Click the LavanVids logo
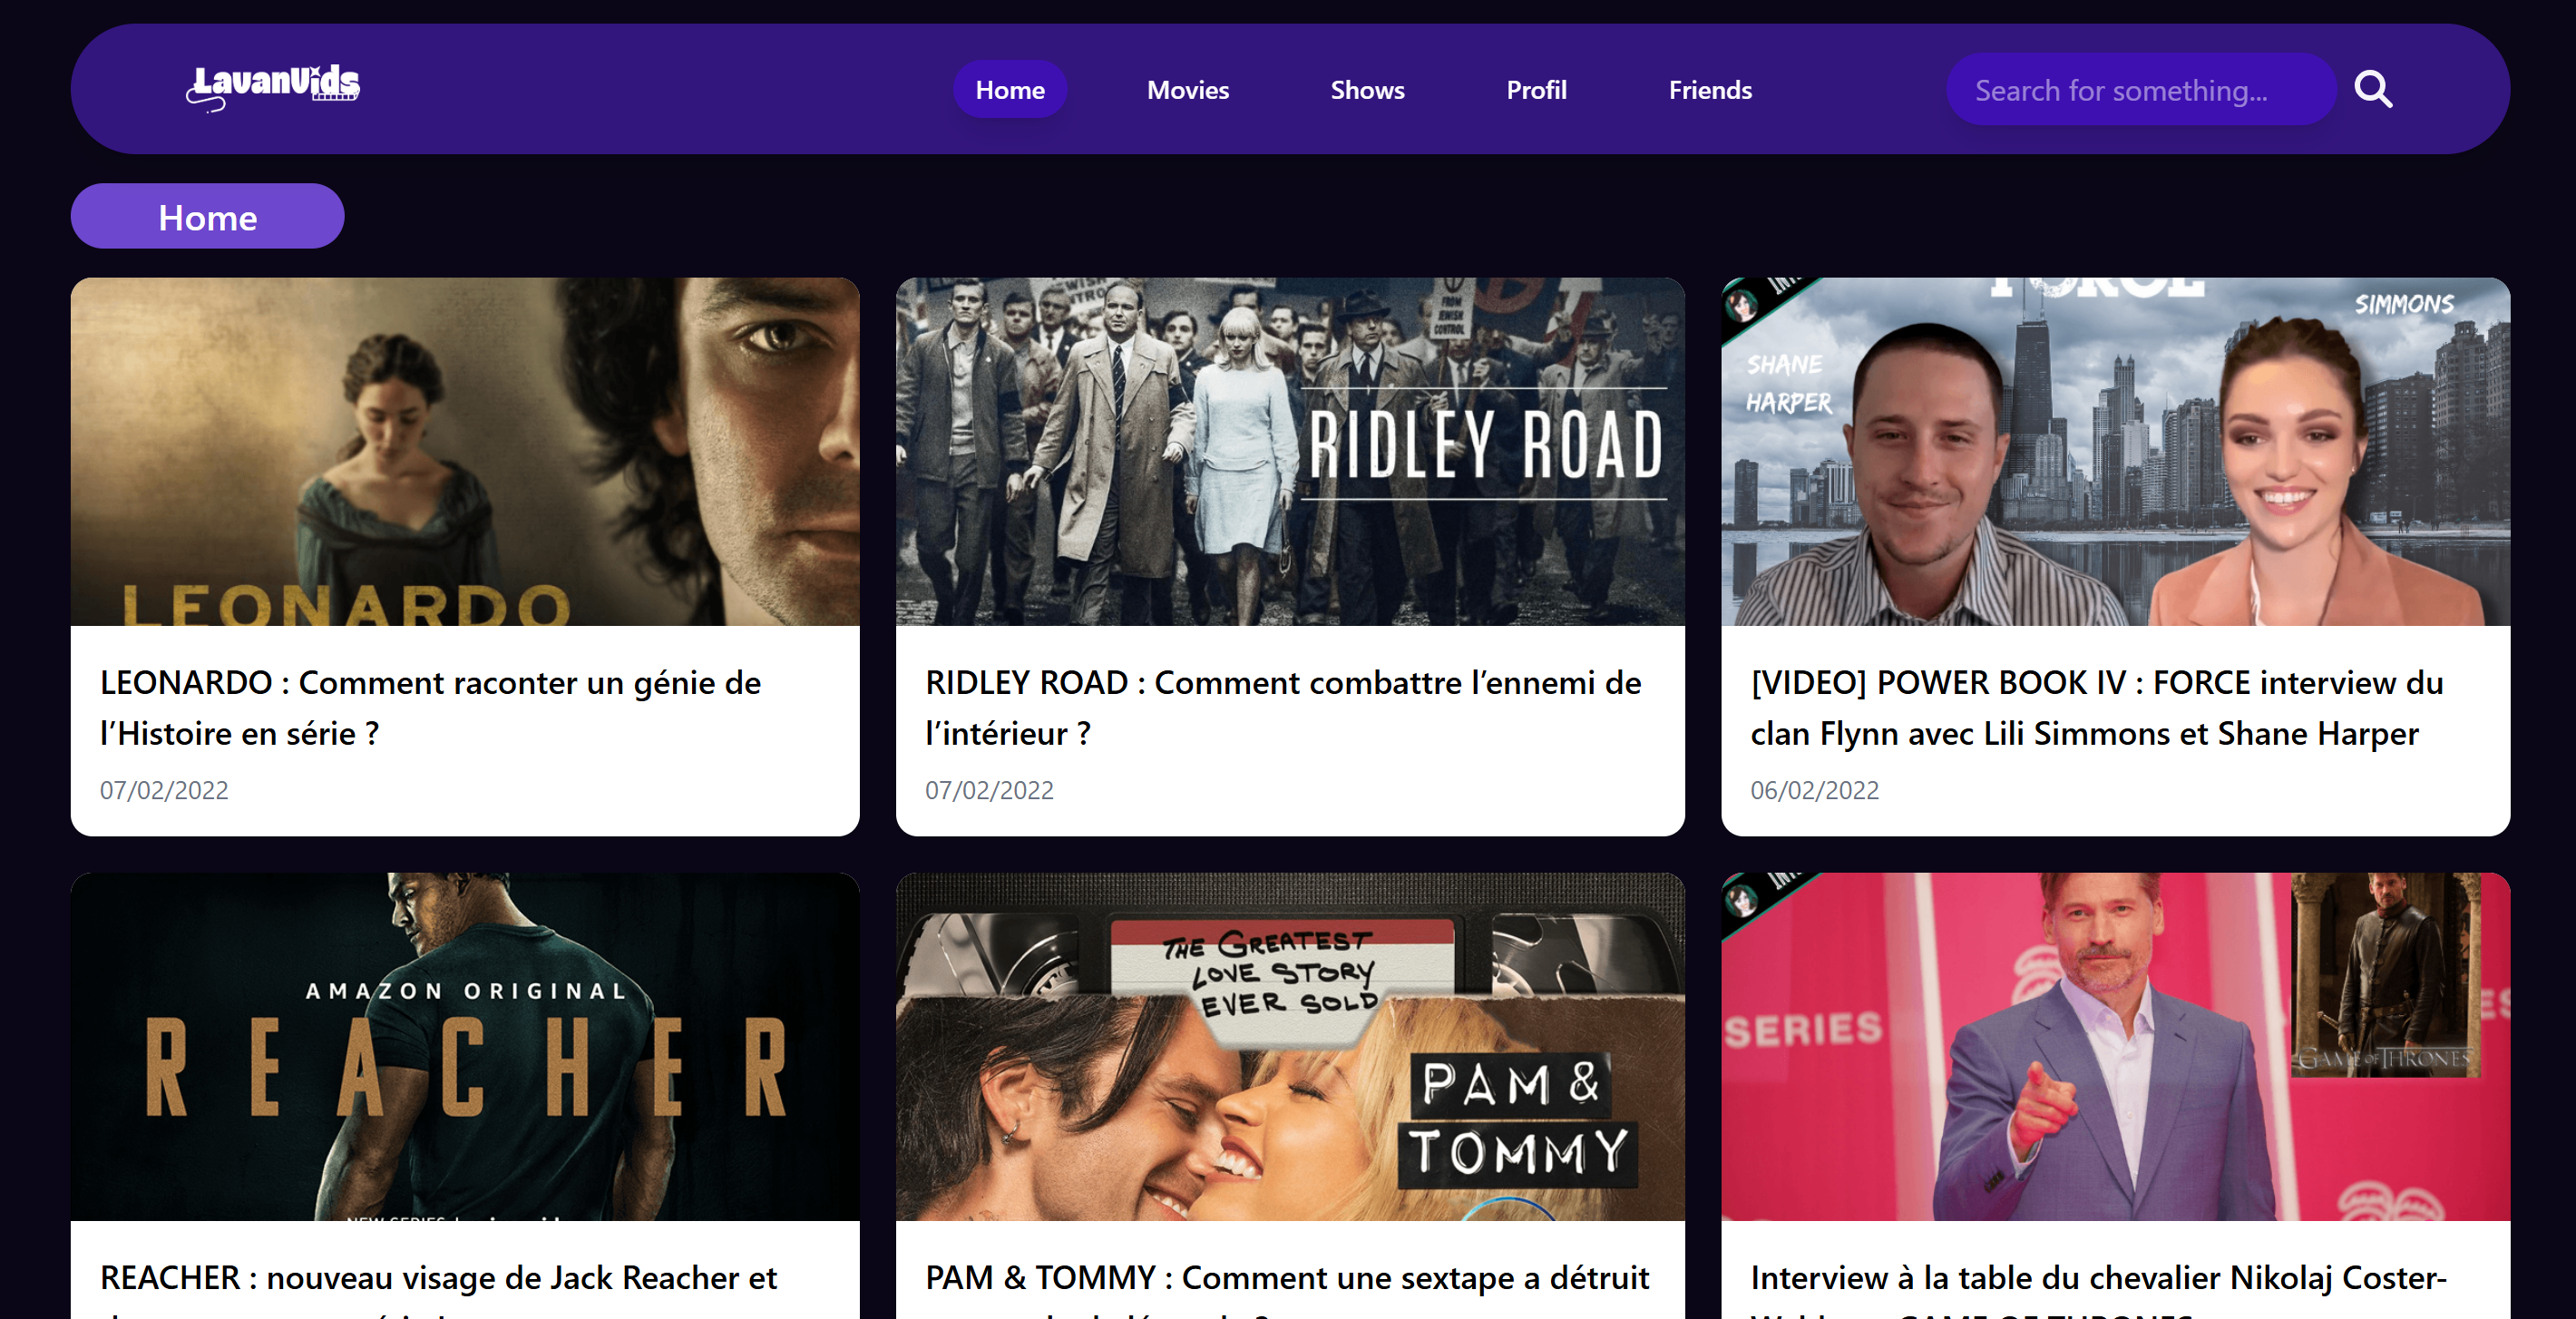The image size is (2576, 1319). pos(272,88)
